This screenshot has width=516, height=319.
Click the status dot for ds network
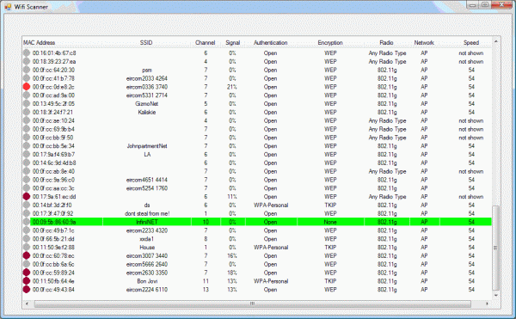[27, 206]
